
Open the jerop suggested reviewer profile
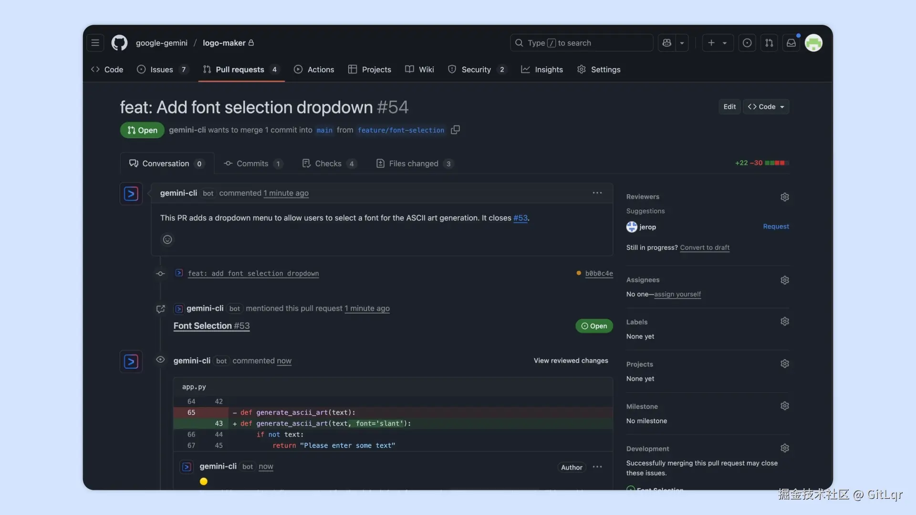[641, 227]
